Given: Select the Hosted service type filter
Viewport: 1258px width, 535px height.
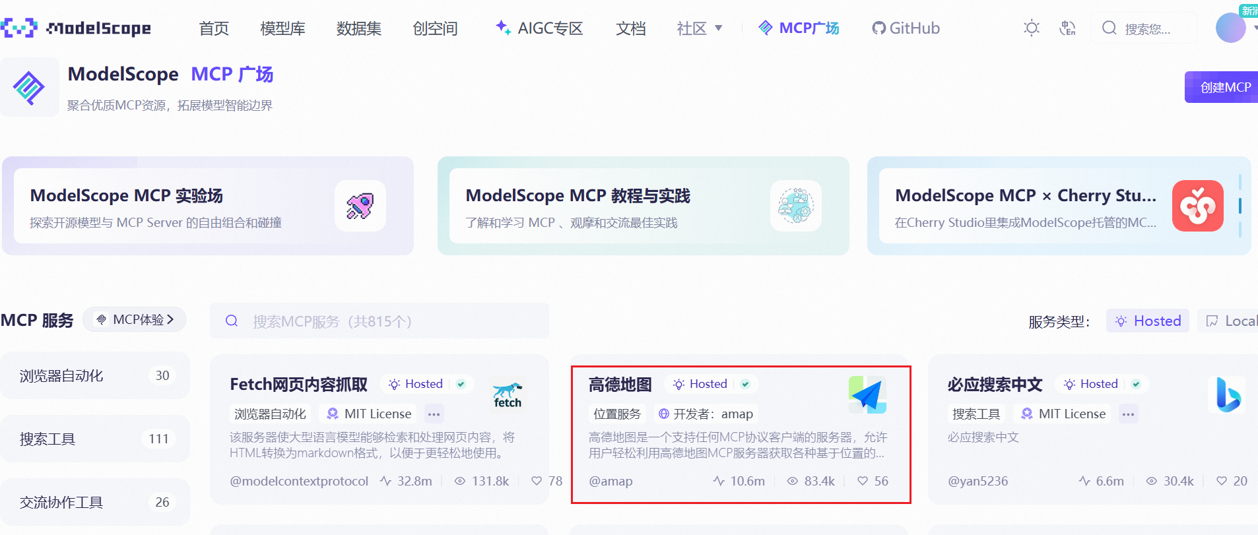Looking at the screenshot, I should [x=1148, y=321].
